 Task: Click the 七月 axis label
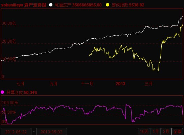point(20,84)
